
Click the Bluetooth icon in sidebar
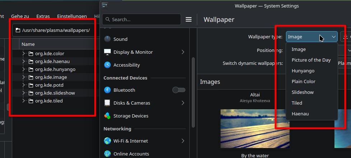(x=107, y=90)
